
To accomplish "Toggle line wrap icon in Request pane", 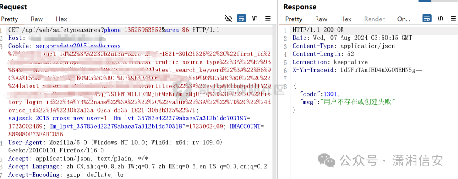I will pyautogui.click(x=241, y=19).
